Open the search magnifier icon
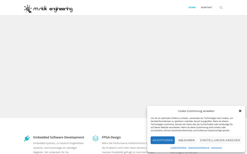 pos(221,7)
